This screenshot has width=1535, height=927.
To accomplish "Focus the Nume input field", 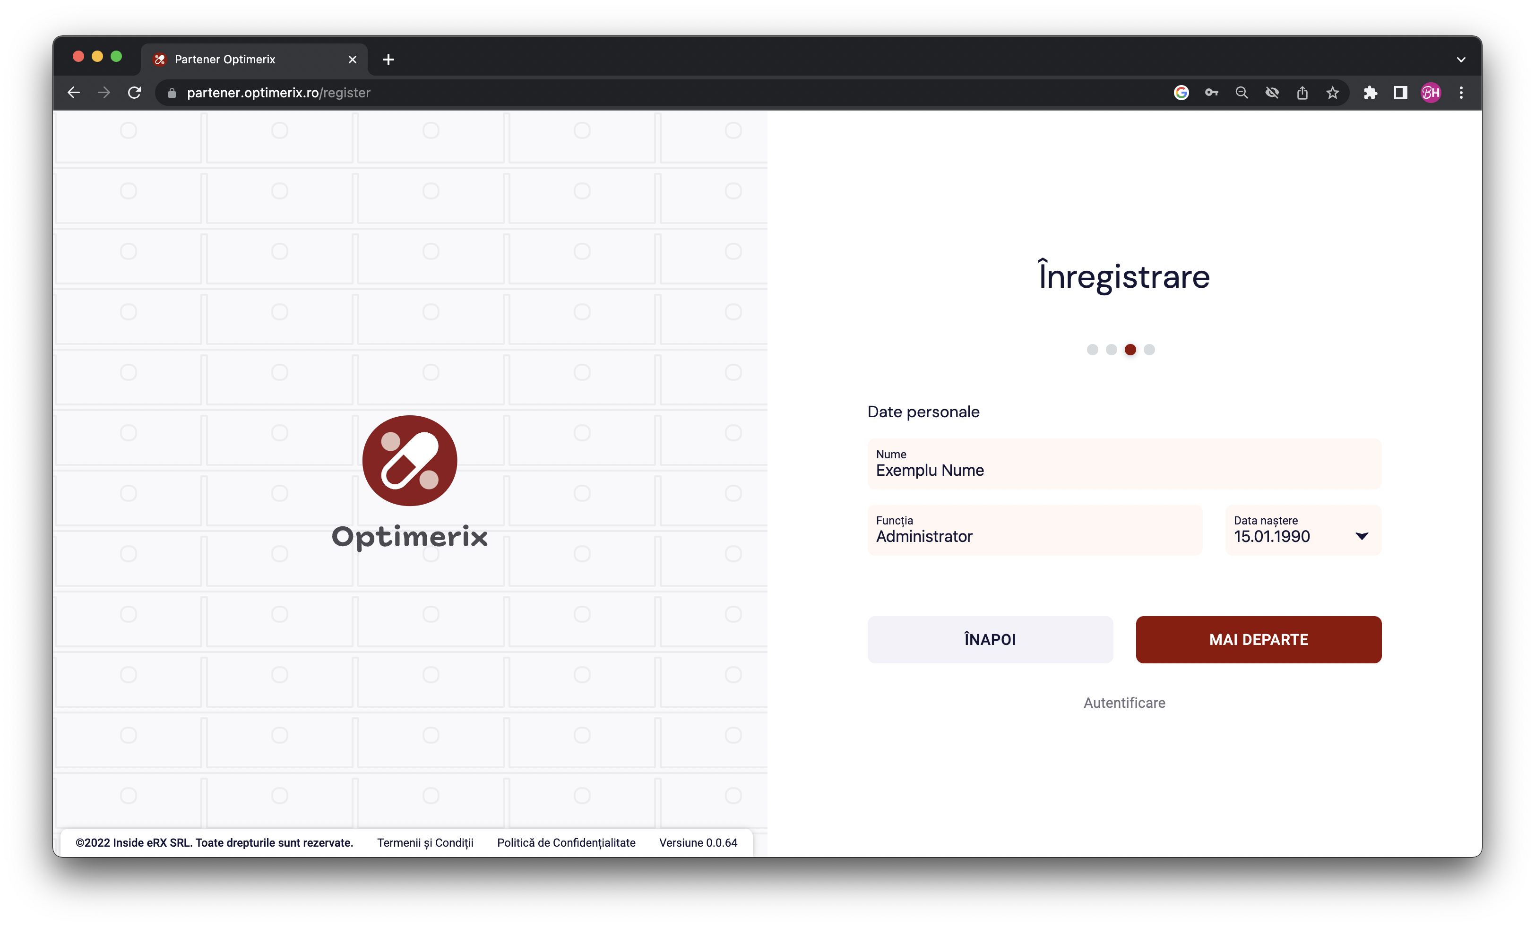I will pyautogui.click(x=1124, y=463).
